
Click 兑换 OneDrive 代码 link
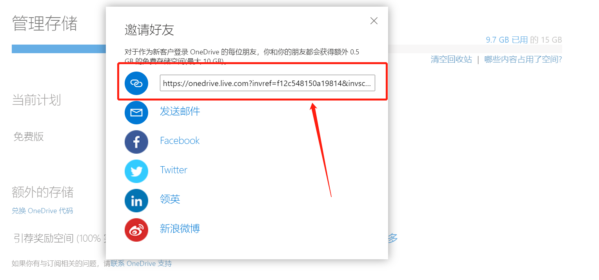point(42,211)
